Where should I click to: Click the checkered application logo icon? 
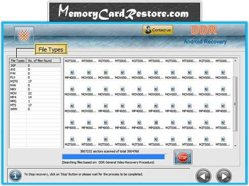pyautogui.click(x=24, y=35)
